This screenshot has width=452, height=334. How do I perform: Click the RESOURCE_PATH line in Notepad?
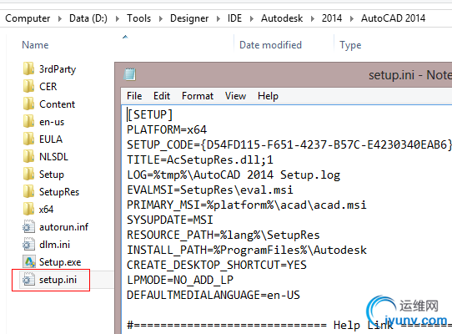[223, 235]
